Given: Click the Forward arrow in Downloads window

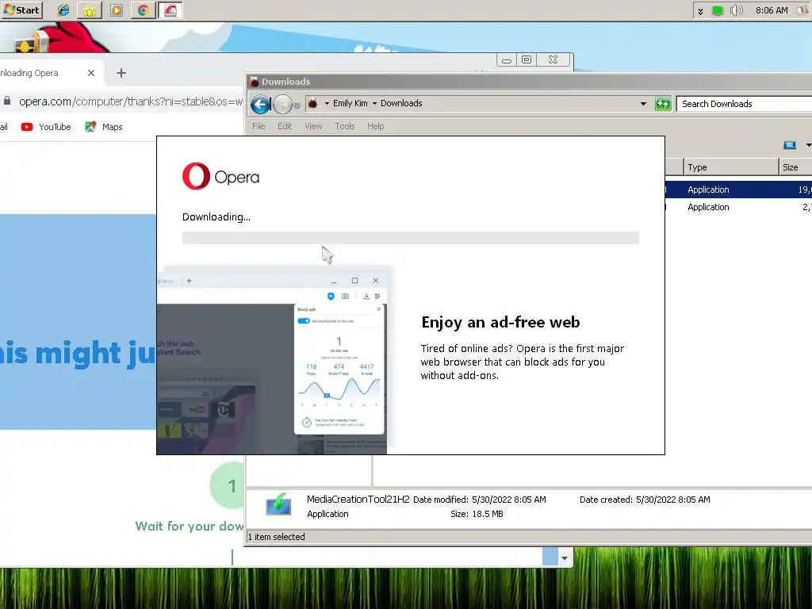Looking at the screenshot, I should (x=282, y=105).
